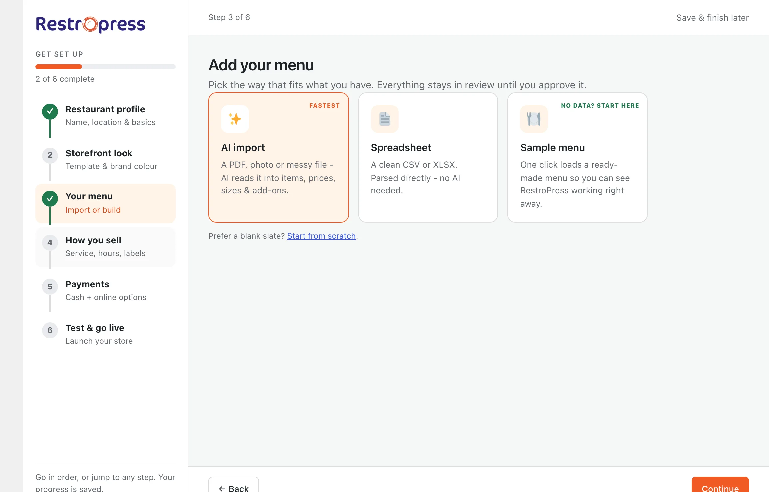Screen dimensions: 769x492
Task: Click the Import or build subtitle
Action: click(x=93, y=210)
